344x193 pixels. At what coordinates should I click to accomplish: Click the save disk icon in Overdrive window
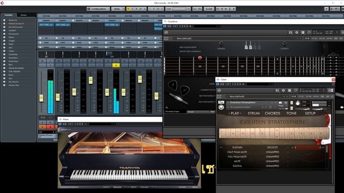(290, 32)
